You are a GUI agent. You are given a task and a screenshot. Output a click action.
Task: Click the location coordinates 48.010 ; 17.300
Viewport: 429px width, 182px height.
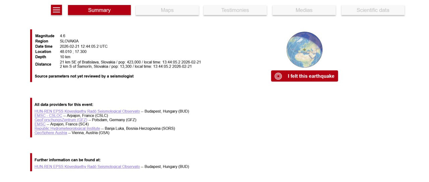tap(73, 52)
